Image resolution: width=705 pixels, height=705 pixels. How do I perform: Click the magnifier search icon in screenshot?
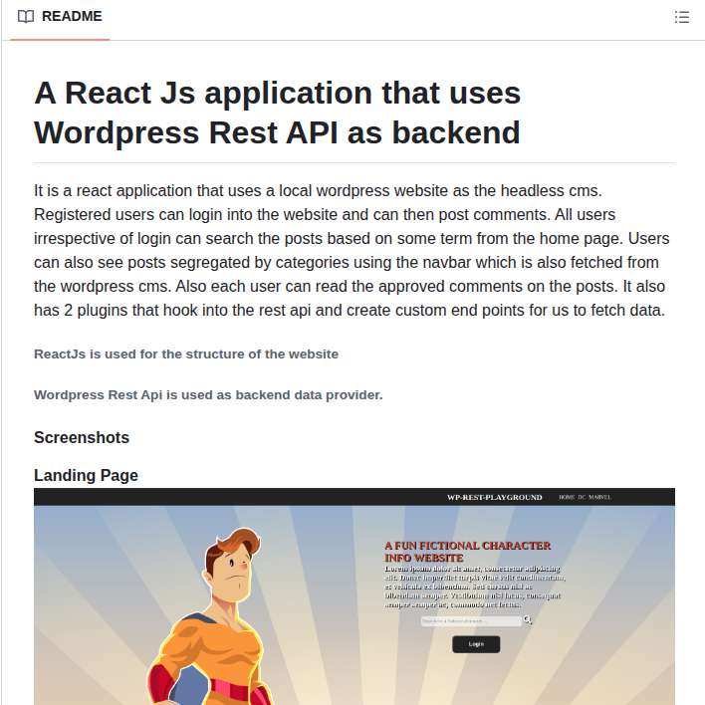click(528, 620)
